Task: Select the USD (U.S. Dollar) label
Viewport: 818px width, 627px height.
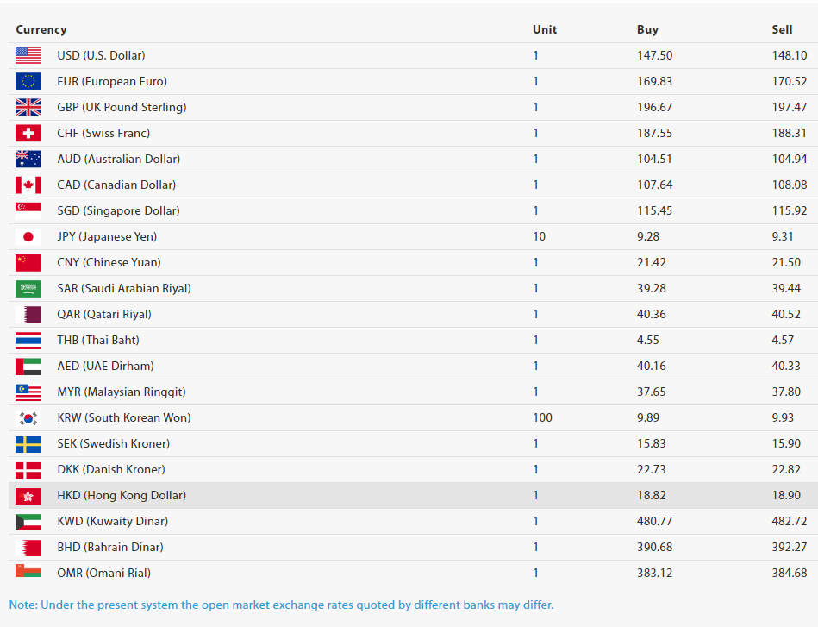Action: [101, 55]
